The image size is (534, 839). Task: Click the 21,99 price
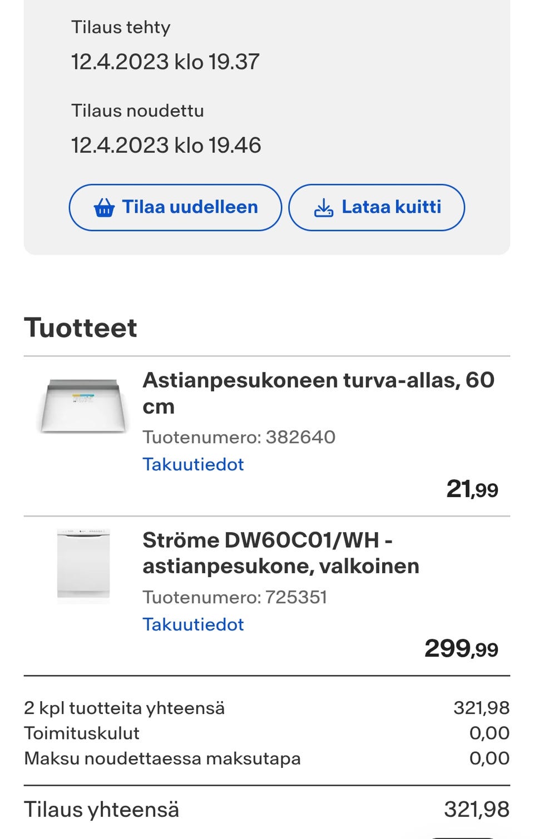click(472, 489)
